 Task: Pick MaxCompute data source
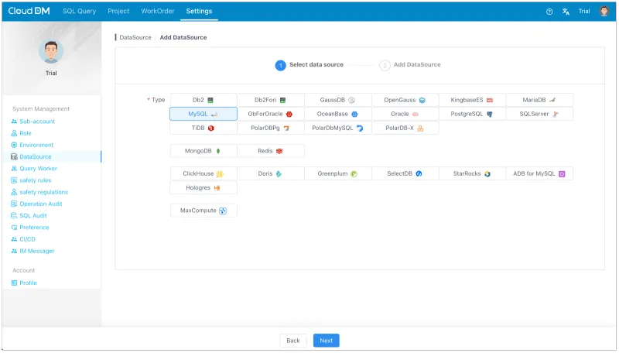tap(203, 211)
